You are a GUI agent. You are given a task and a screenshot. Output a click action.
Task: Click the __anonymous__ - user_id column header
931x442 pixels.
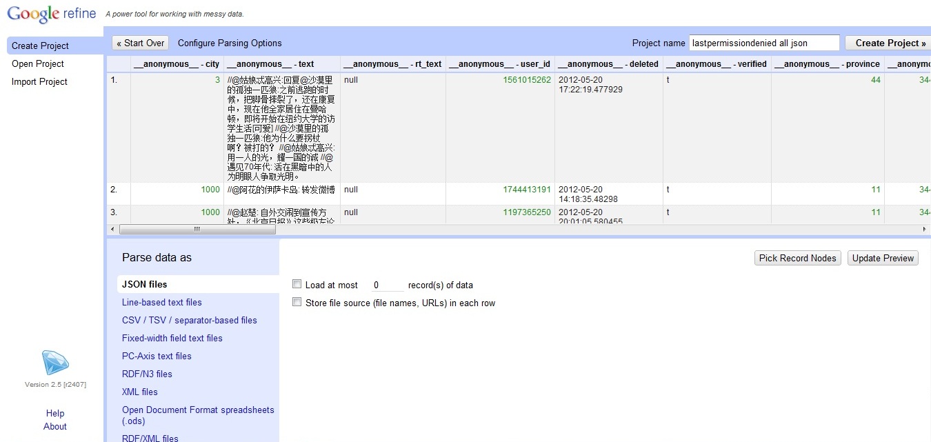[500, 64]
